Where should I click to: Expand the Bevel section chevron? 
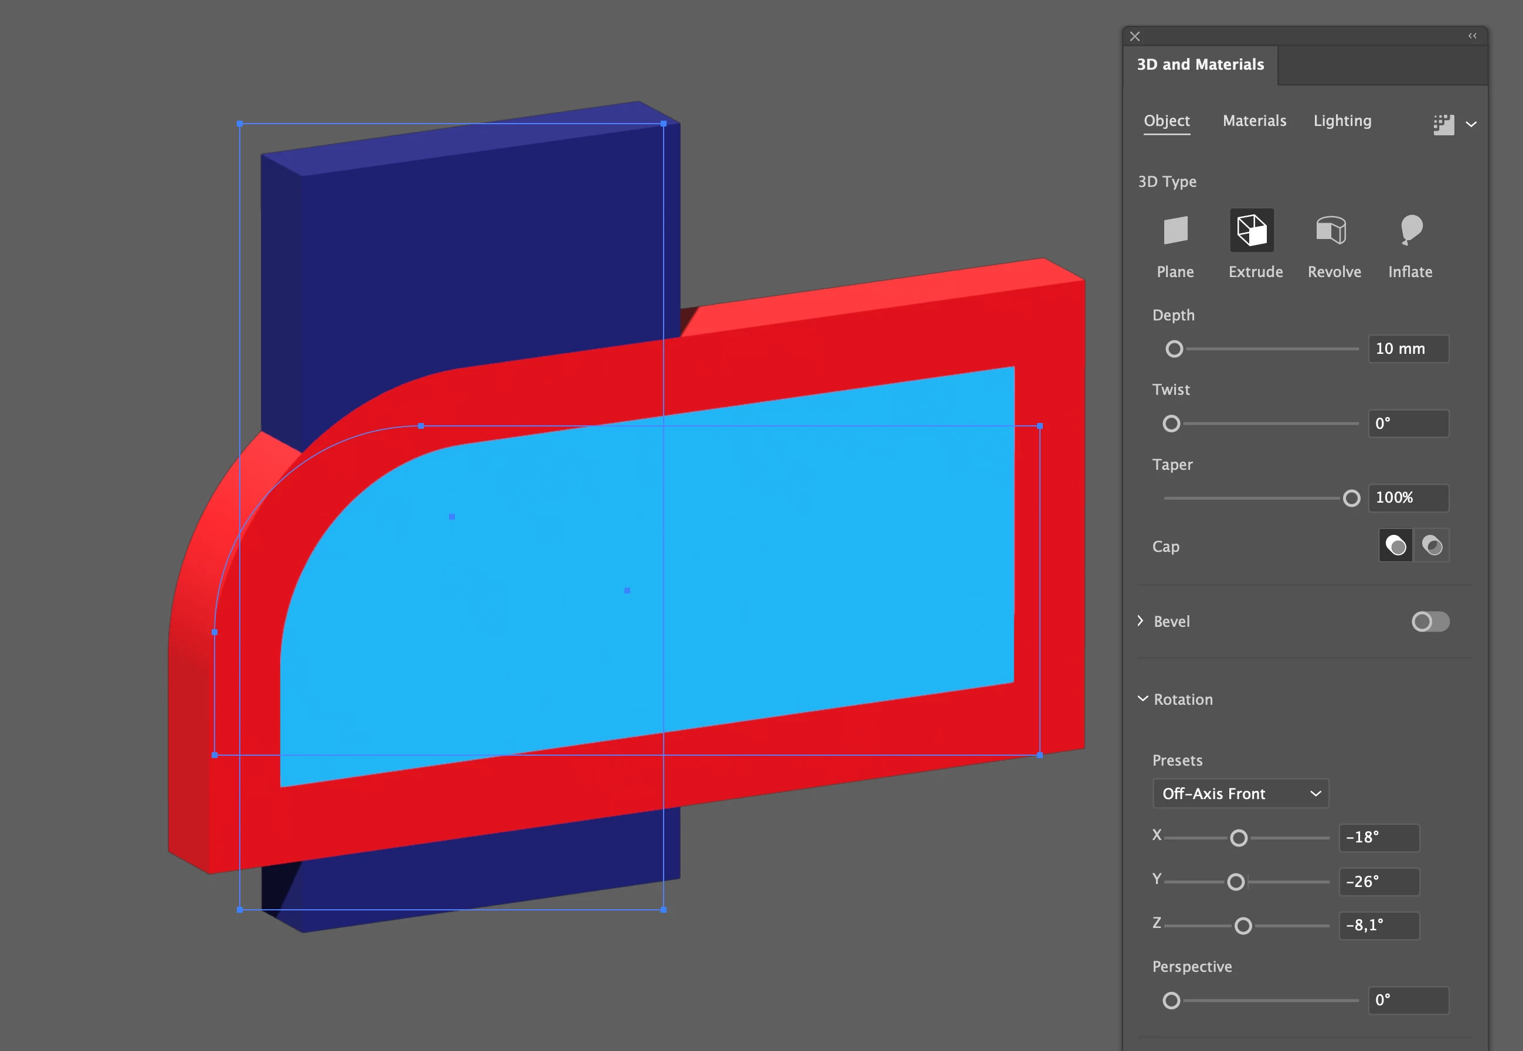pyautogui.click(x=1140, y=621)
